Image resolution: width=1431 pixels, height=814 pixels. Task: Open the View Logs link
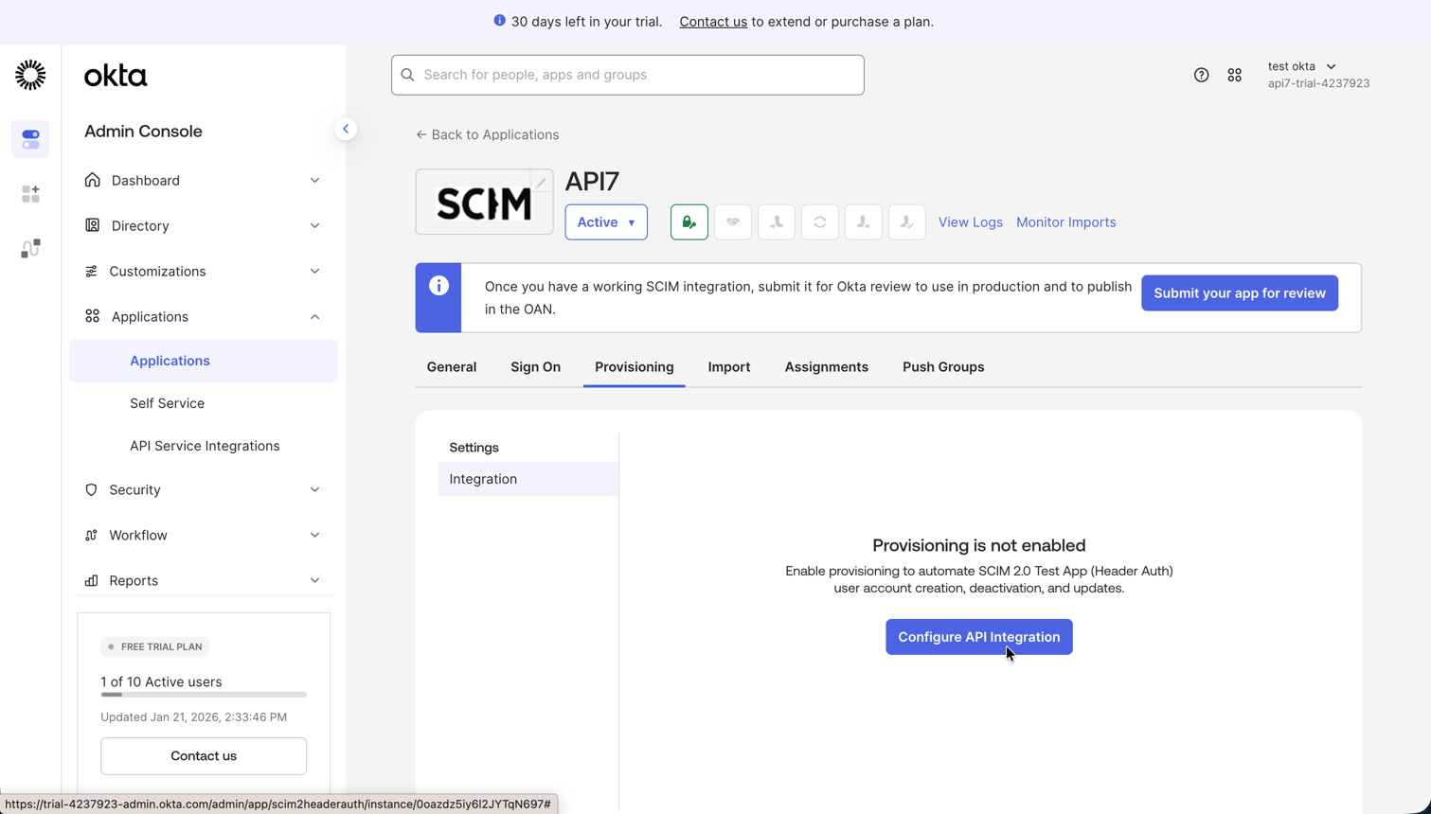[970, 221]
